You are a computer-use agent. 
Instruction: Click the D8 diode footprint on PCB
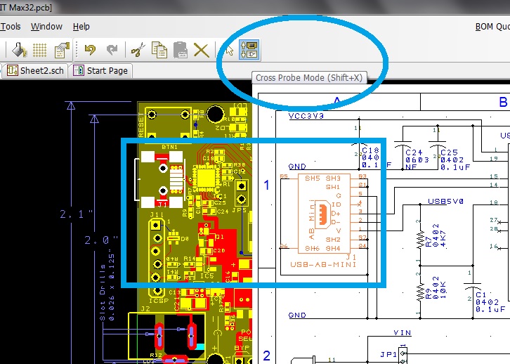(x=174, y=237)
